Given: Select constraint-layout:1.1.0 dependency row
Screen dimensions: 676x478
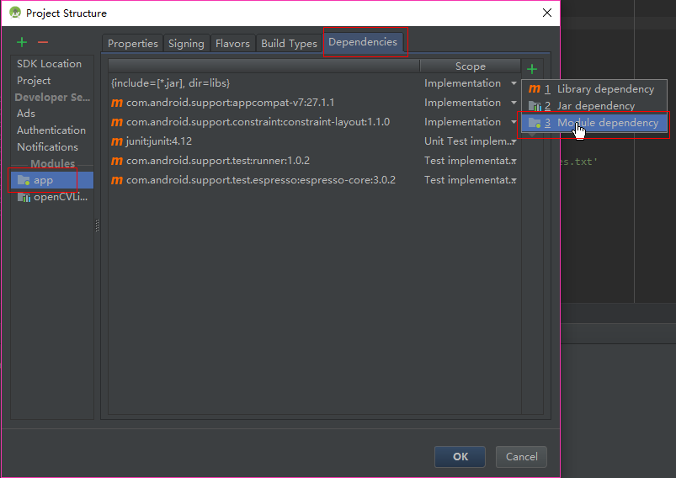Looking at the screenshot, I should pos(314,122).
